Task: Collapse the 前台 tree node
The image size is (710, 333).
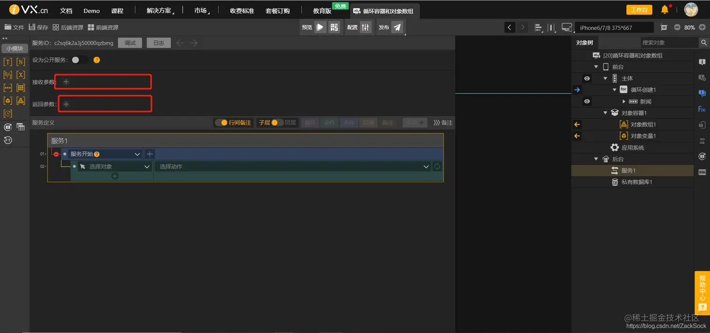Action: tap(596, 67)
